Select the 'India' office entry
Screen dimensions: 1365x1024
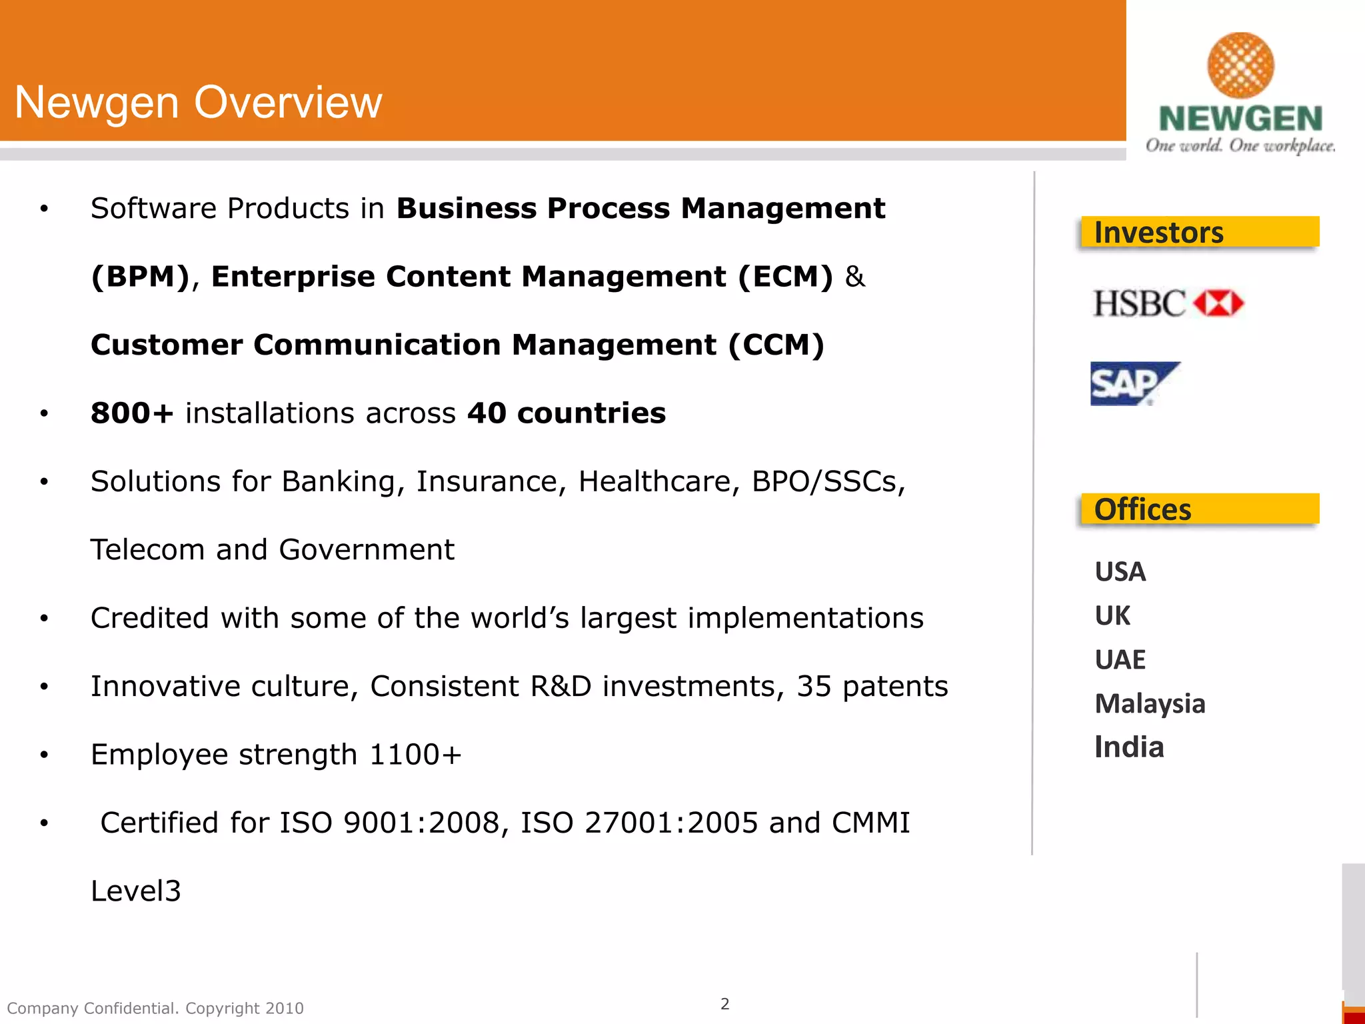[x=1129, y=747]
